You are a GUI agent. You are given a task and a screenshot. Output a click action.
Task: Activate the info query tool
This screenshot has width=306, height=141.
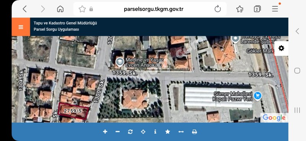[155, 132]
